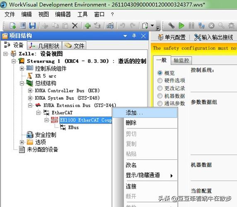Screen dimensions: 237x207
Task: Select 更改记录 radio button
Action: point(160,88)
